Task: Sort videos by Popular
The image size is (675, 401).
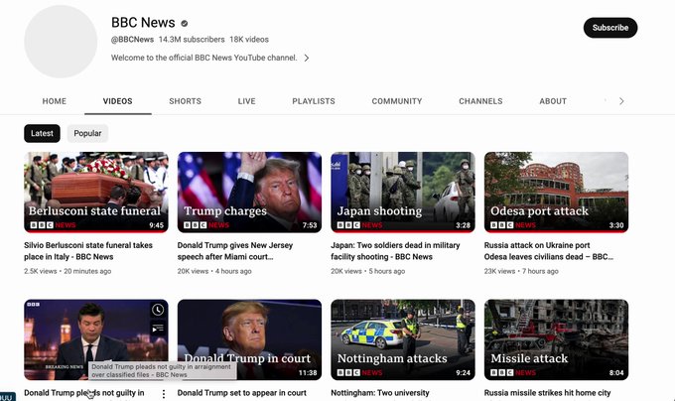Action: click(x=87, y=133)
